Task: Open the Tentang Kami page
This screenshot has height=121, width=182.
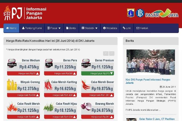Action: tap(32, 28)
